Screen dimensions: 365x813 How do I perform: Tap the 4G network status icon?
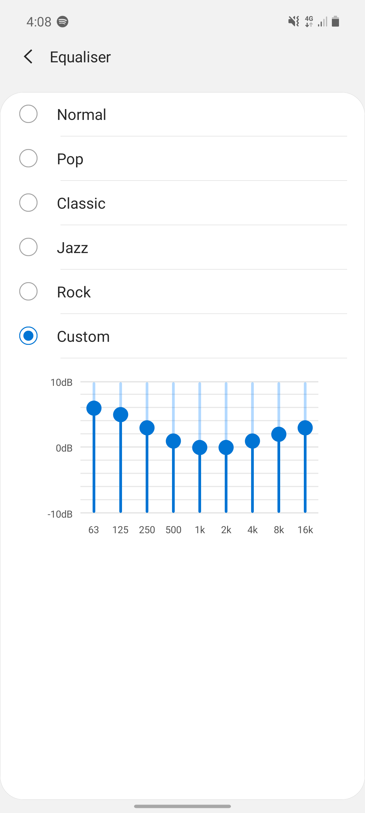[309, 22]
